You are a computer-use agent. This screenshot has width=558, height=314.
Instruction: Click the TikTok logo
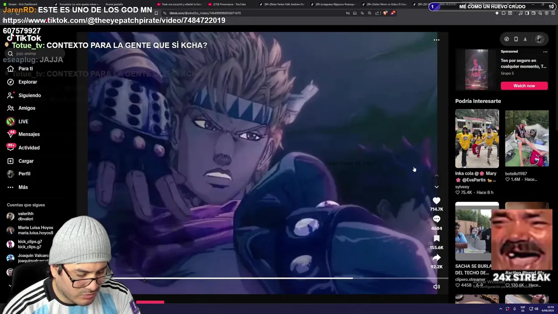[24, 38]
